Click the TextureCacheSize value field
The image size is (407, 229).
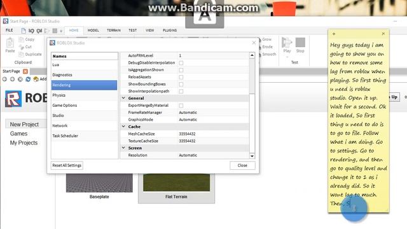click(x=213, y=141)
